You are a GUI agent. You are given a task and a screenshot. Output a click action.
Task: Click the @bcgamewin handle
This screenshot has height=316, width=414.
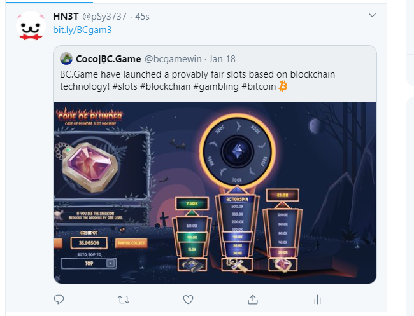point(173,59)
